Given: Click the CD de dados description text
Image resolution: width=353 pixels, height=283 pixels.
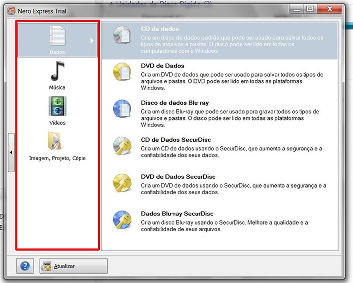Looking at the screenshot, I should pyautogui.click(x=232, y=44).
